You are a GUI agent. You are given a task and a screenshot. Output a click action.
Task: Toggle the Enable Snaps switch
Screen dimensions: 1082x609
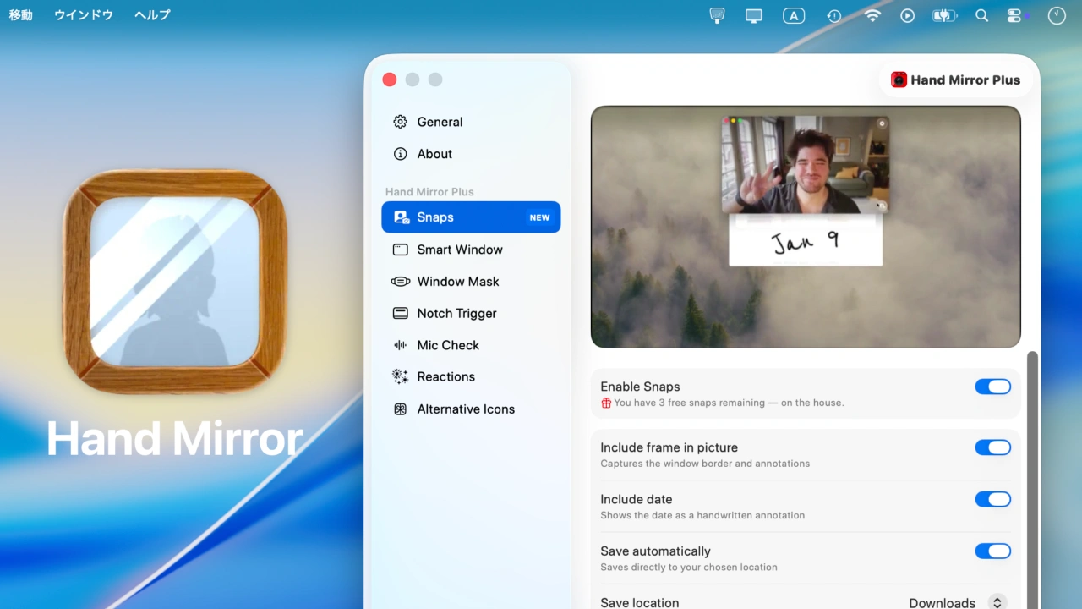click(992, 387)
